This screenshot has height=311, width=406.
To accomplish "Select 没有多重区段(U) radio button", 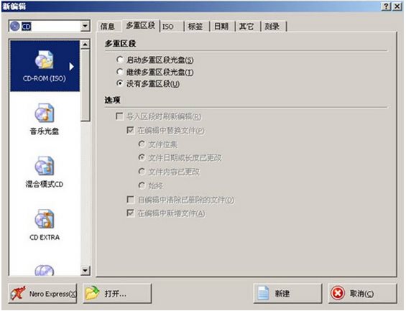I will click(119, 83).
